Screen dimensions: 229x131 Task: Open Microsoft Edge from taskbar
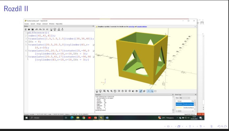[x=72, y=118]
